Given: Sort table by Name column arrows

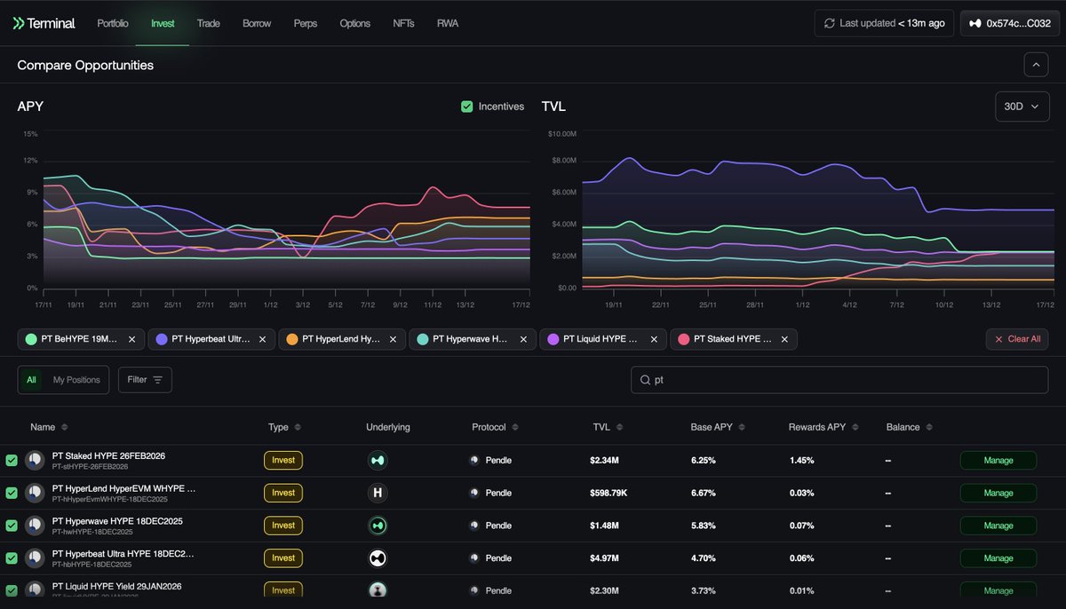Looking at the screenshot, I should [64, 428].
